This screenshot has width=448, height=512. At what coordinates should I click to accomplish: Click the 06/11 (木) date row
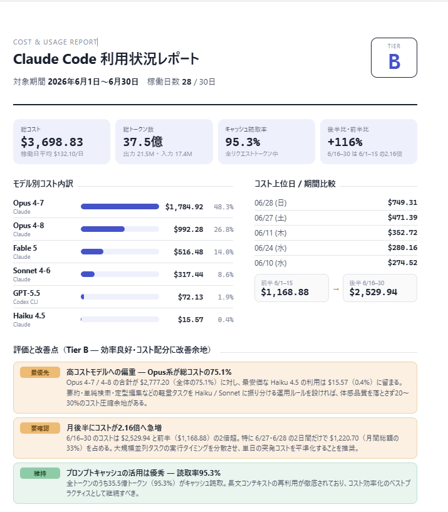click(x=336, y=233)
